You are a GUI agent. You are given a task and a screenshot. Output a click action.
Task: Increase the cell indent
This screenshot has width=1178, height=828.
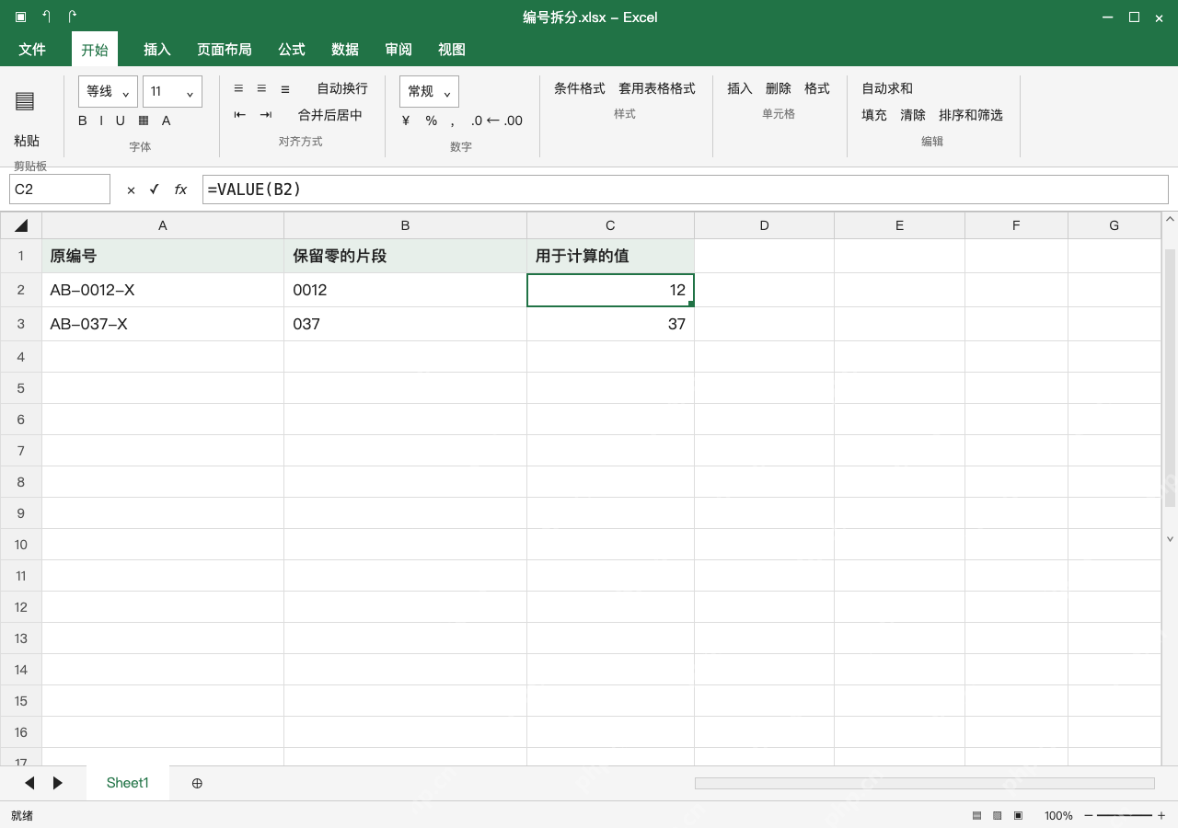pyautogui.click(x=266, y=115)
